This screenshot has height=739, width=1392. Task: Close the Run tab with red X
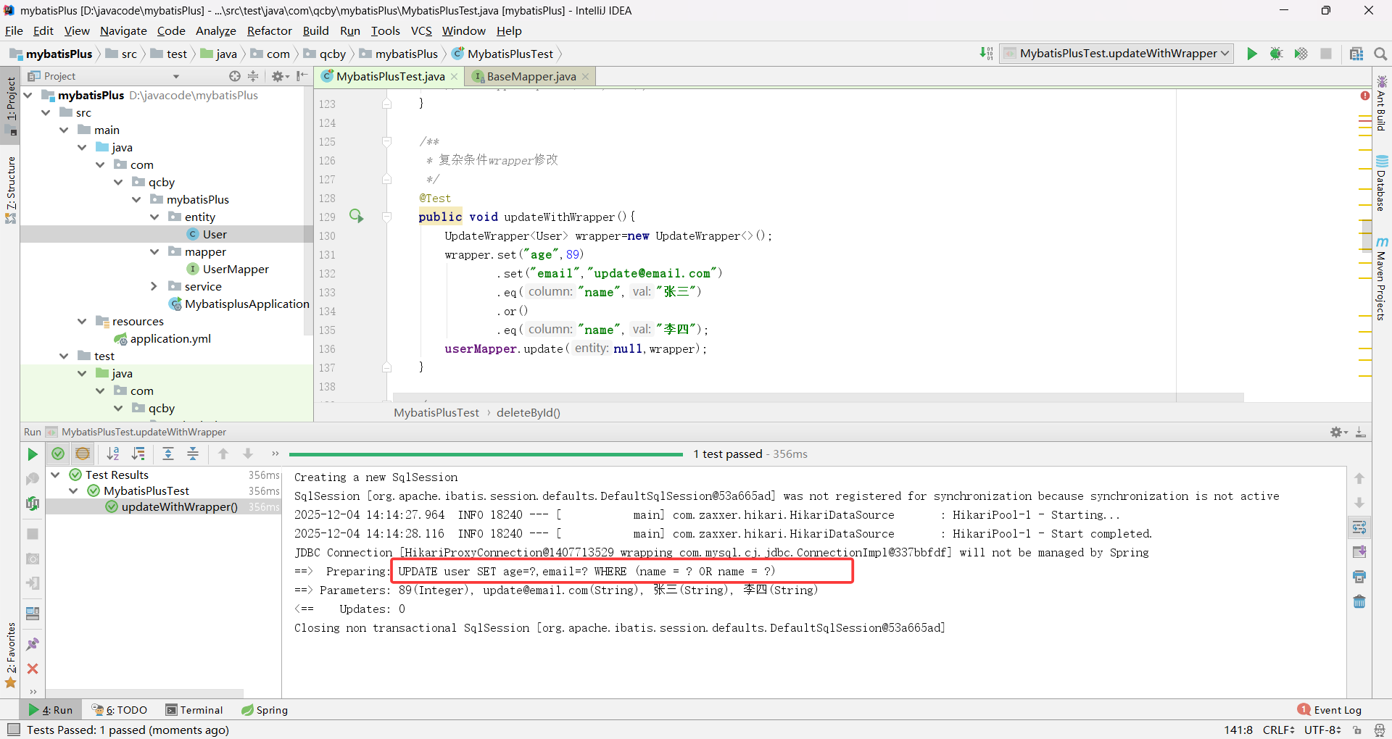[x=33, y=669]
